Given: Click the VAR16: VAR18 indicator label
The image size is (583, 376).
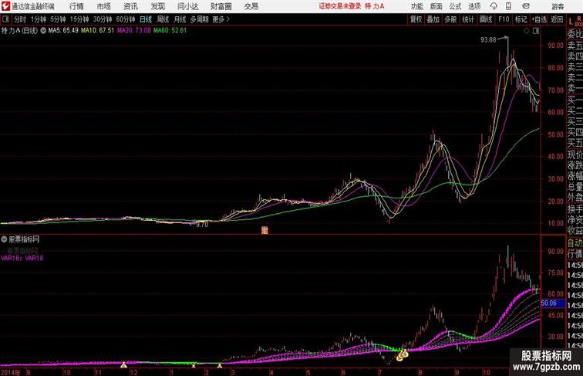Looking at the screenshot, I should click(x=22, y=258).
